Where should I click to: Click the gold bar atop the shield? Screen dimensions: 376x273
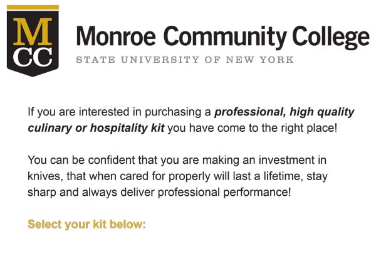pyautogui.click(x=33, y=8)
